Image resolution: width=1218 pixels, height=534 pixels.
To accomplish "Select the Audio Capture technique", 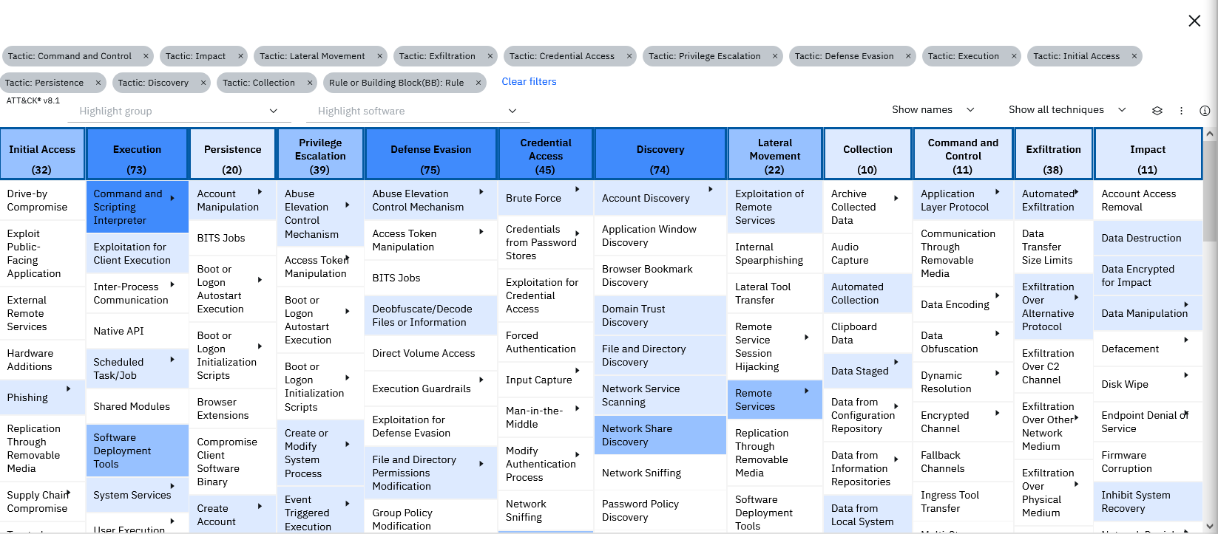I will click(x=868, y=253).
